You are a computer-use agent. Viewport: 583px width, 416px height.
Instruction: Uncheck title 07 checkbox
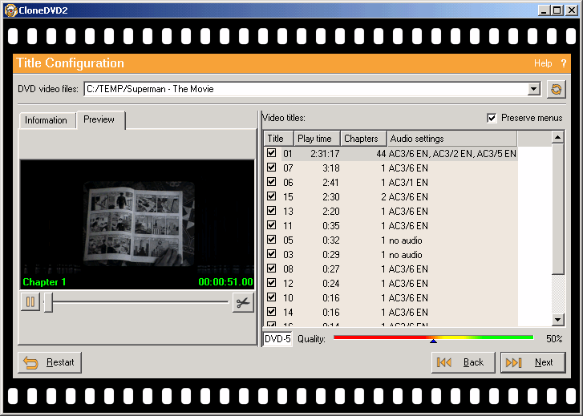271,168
